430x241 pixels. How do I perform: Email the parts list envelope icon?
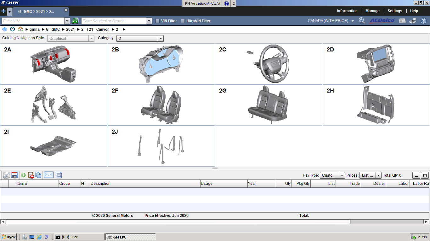[49, 175]
